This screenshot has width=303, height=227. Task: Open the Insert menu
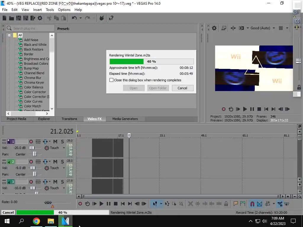[x=37, y=10]
